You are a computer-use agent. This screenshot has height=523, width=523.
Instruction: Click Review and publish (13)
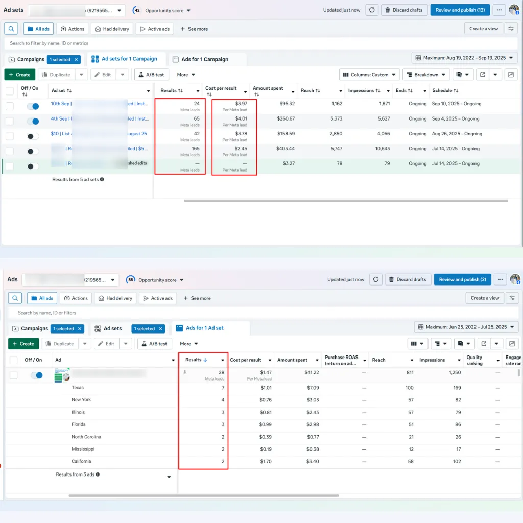460,10
